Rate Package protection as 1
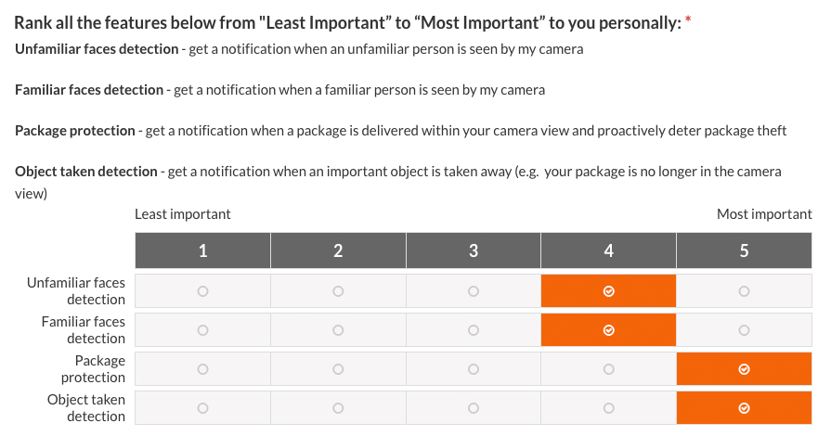 click(x=202, y=368)
